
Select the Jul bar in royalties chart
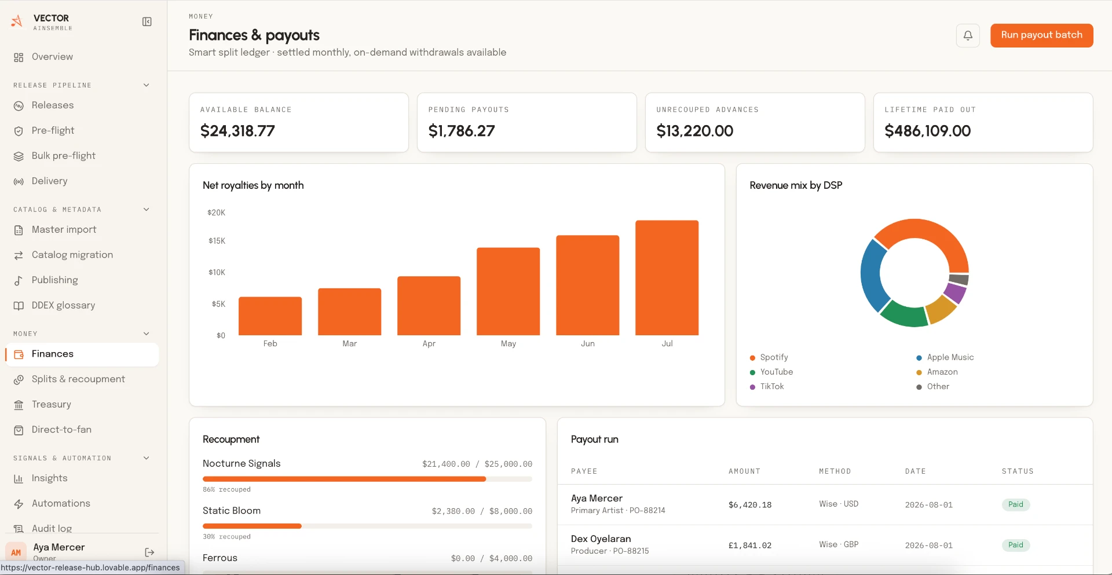point(667,277)
